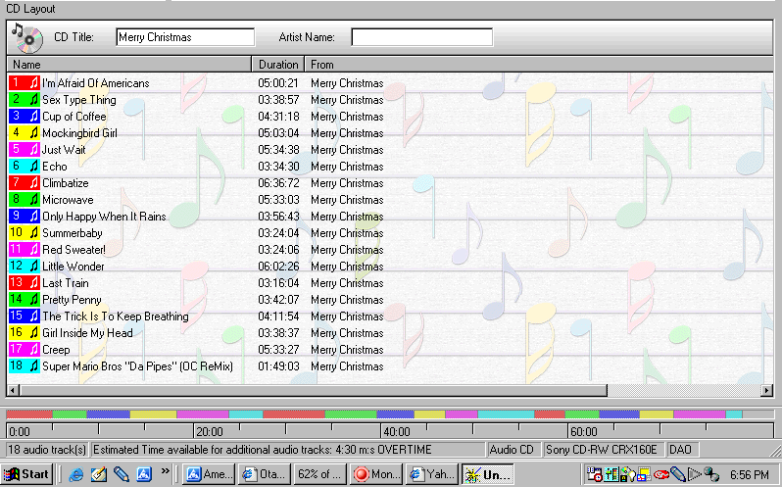Click 'Sony CD-RW CRX160E' in status bar

click(x=602, y=450)
